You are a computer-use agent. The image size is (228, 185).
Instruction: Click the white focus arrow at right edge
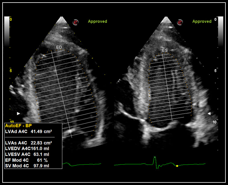[x=209, y=114]
